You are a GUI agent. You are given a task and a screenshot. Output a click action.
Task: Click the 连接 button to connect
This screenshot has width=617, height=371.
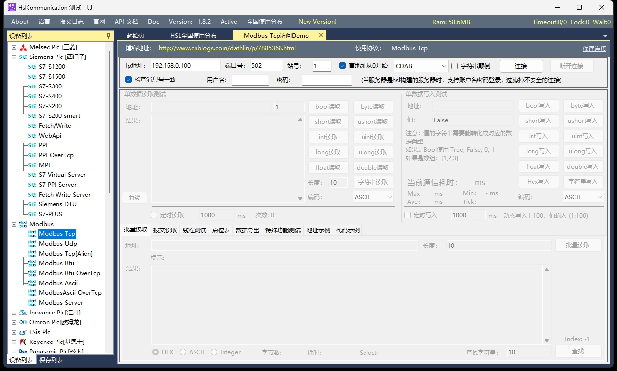click(520, 65)
